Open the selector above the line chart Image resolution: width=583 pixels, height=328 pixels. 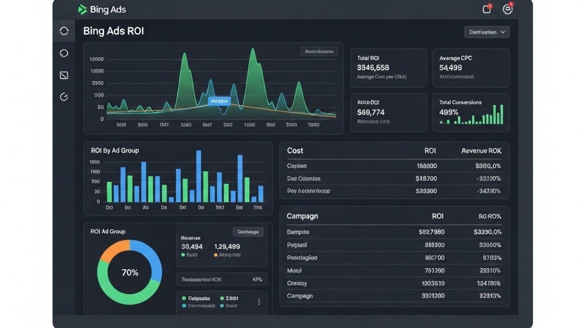pos(319,51)
